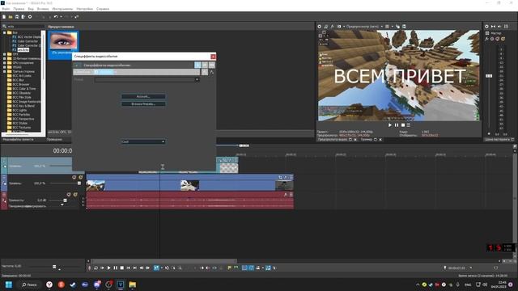The width and height of the screenshot is (518, 291).
Task: Pause playback in the preview window
Action: [x=397, y=125]
